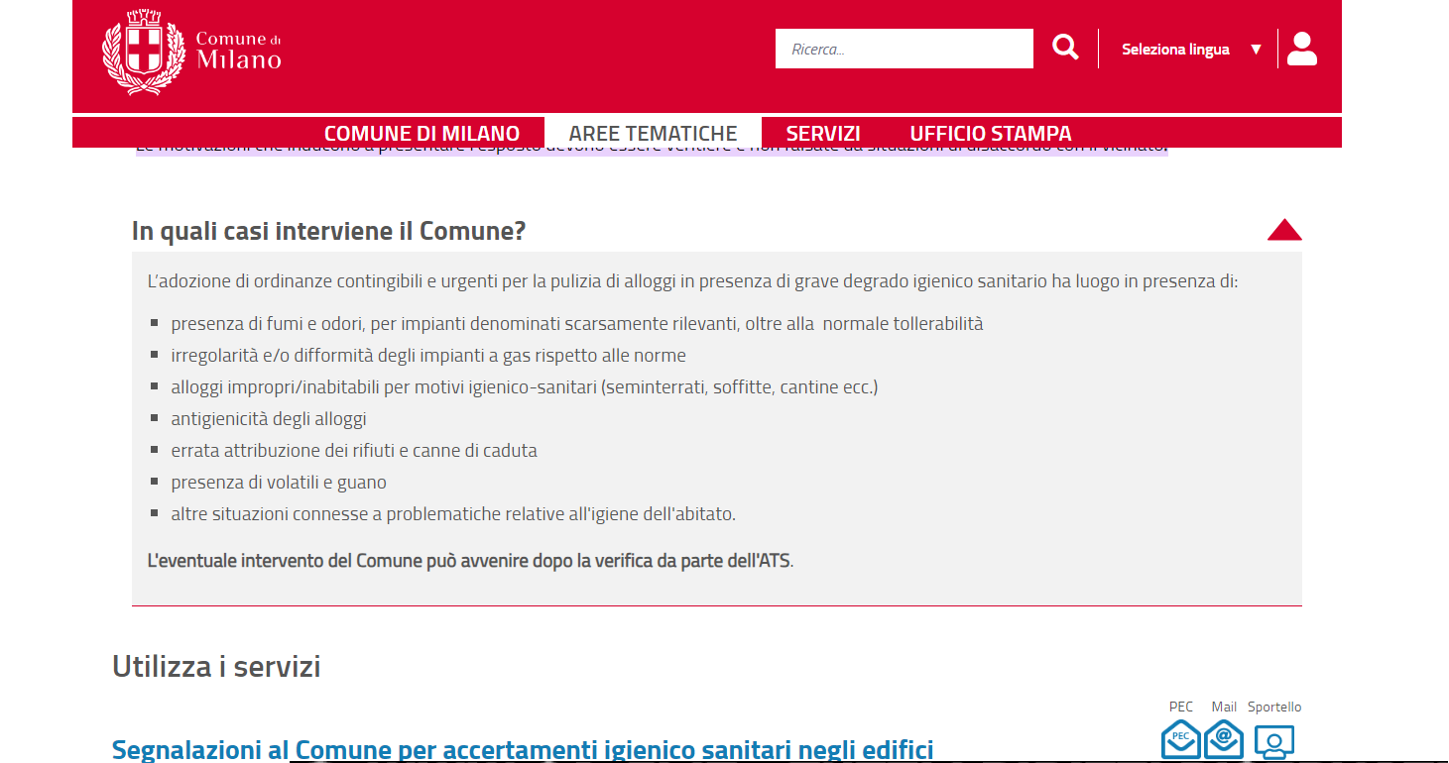Screen dimensions: 1449x763
Task: Collapse the red arrow next to 'In quali casi interviene il Comune?'
Action: tap(1284, 230)
